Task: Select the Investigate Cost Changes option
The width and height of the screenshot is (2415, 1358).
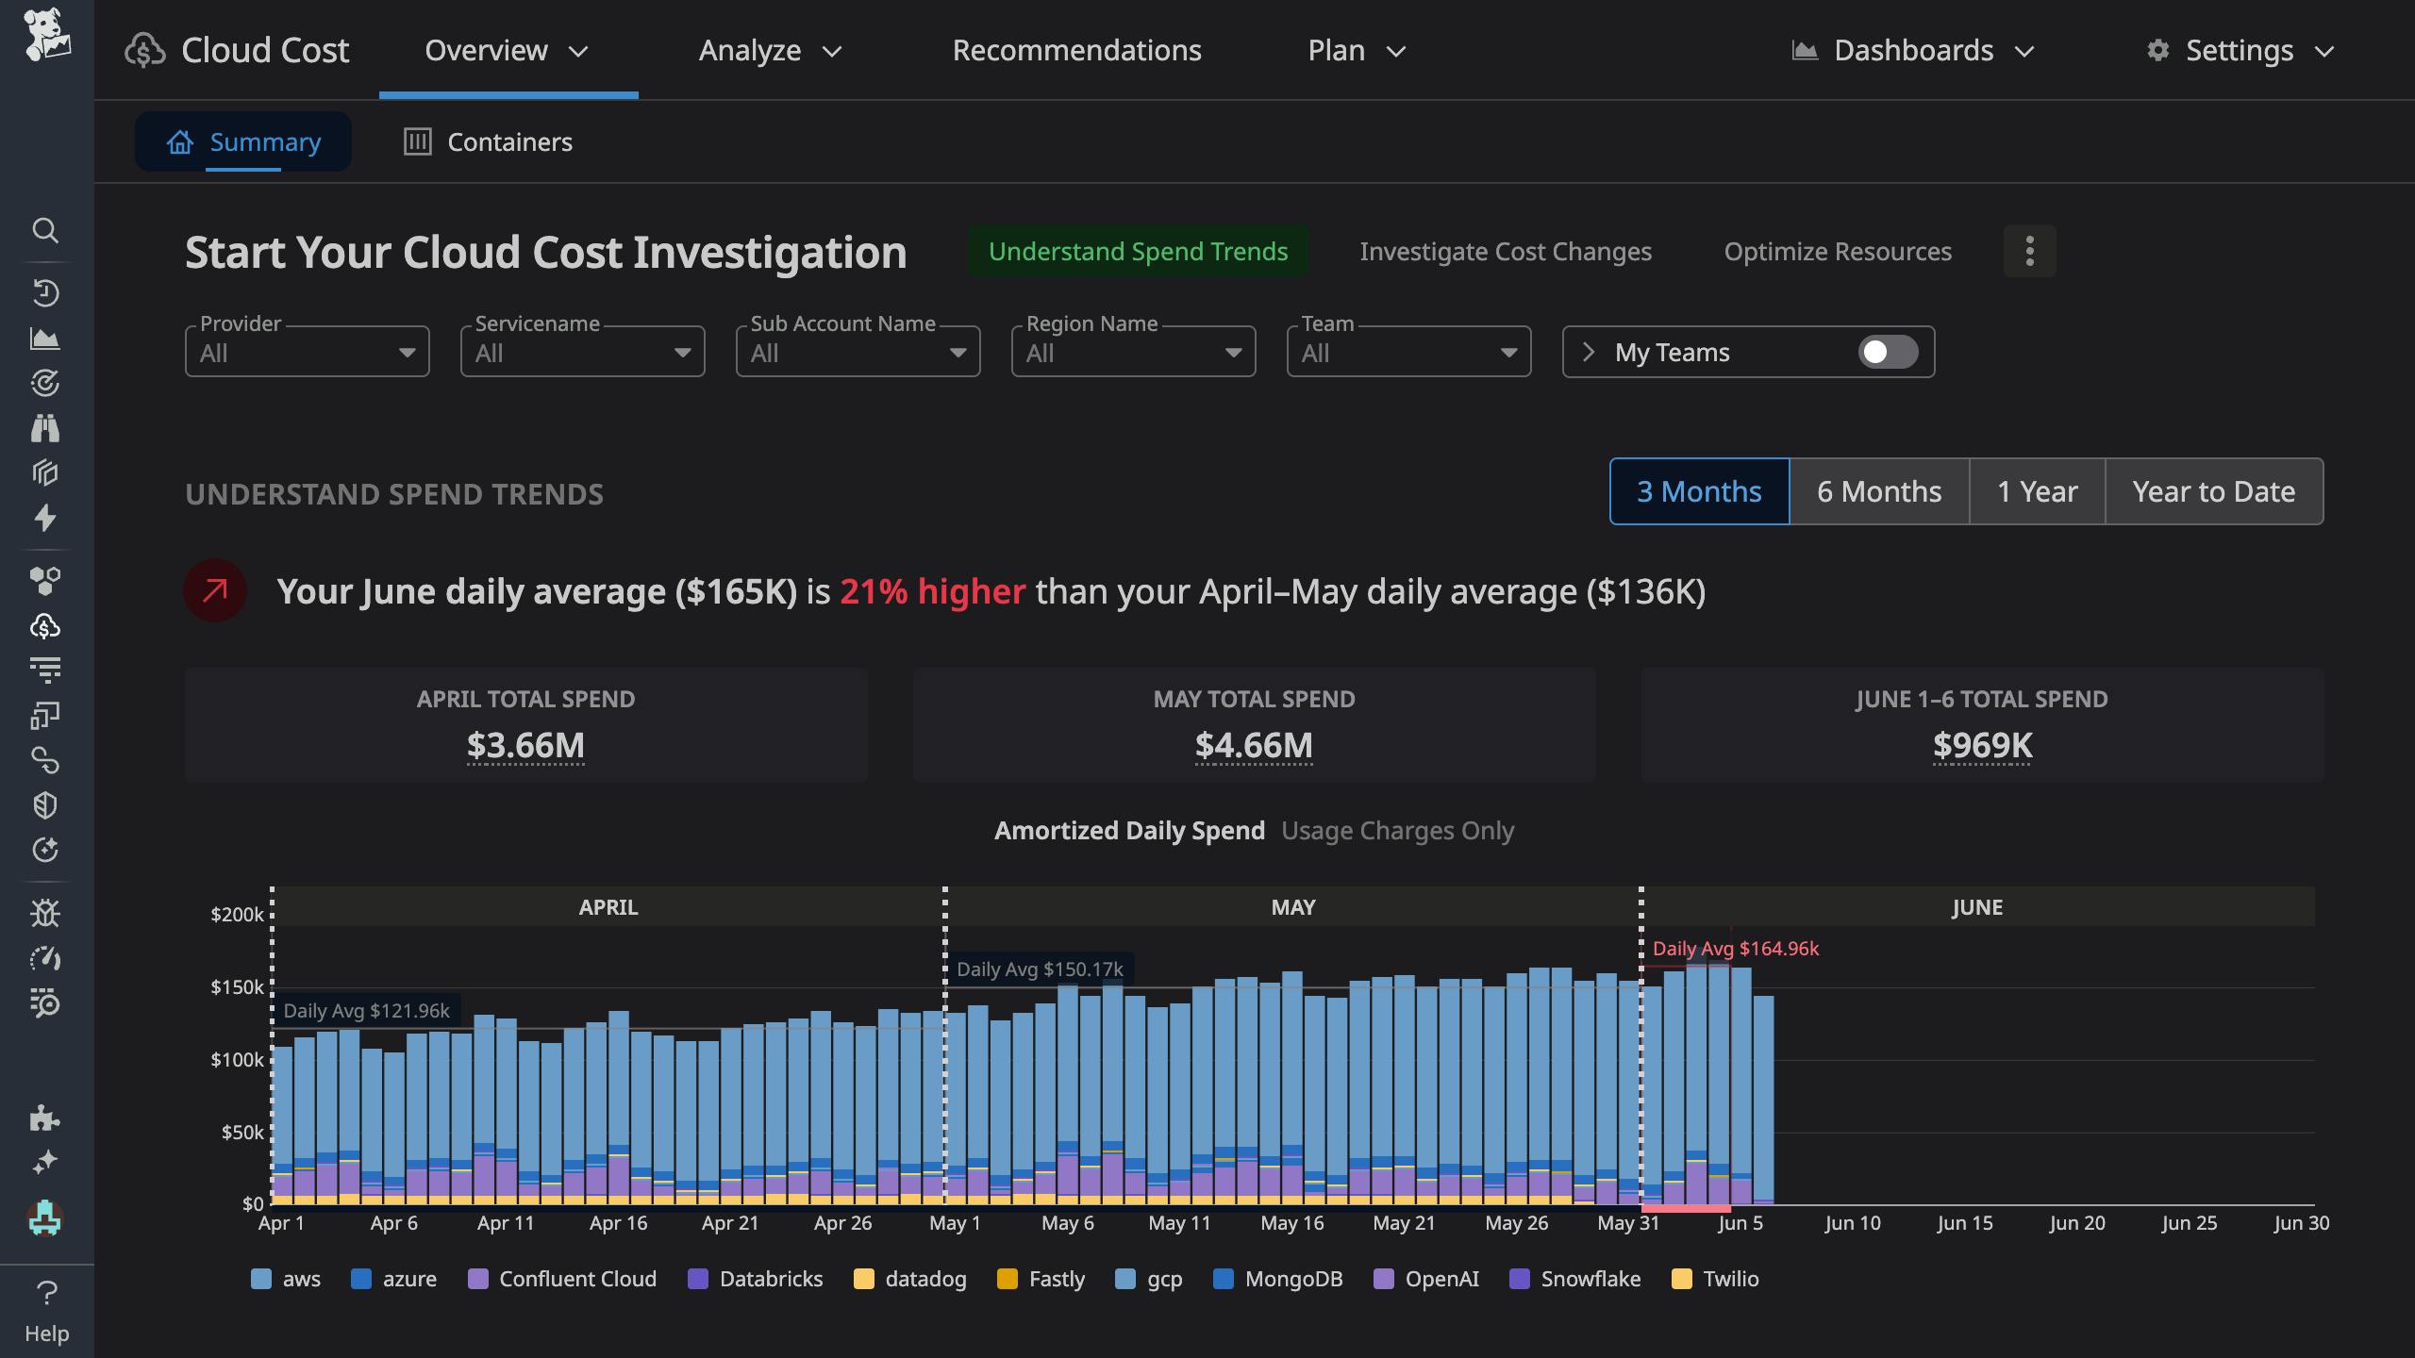Action: click(x=1506, y=251)
